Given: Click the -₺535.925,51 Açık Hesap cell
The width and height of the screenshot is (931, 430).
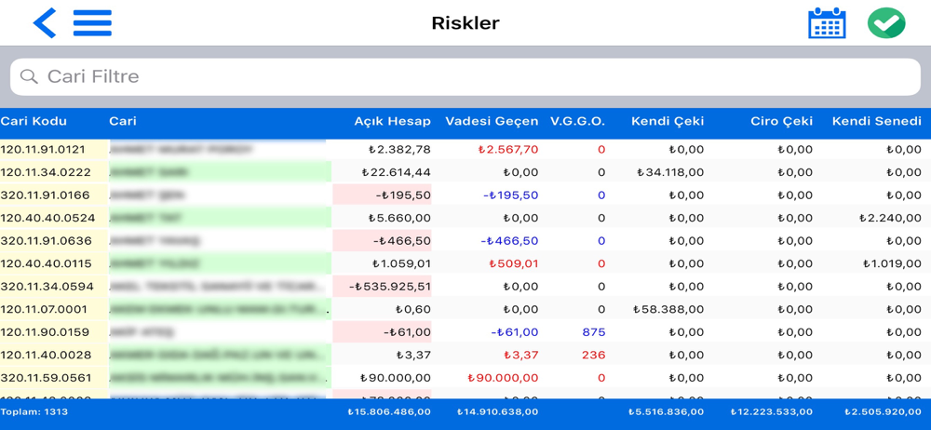Looking at the screenshot, I should point(390,287).
